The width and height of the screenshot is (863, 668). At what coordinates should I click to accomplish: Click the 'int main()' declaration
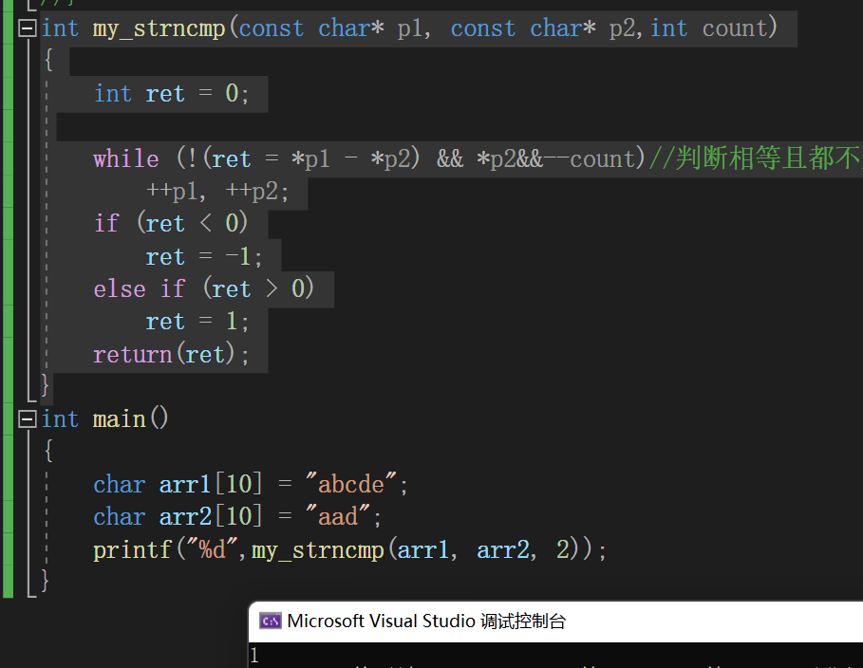tap(104, 419)
